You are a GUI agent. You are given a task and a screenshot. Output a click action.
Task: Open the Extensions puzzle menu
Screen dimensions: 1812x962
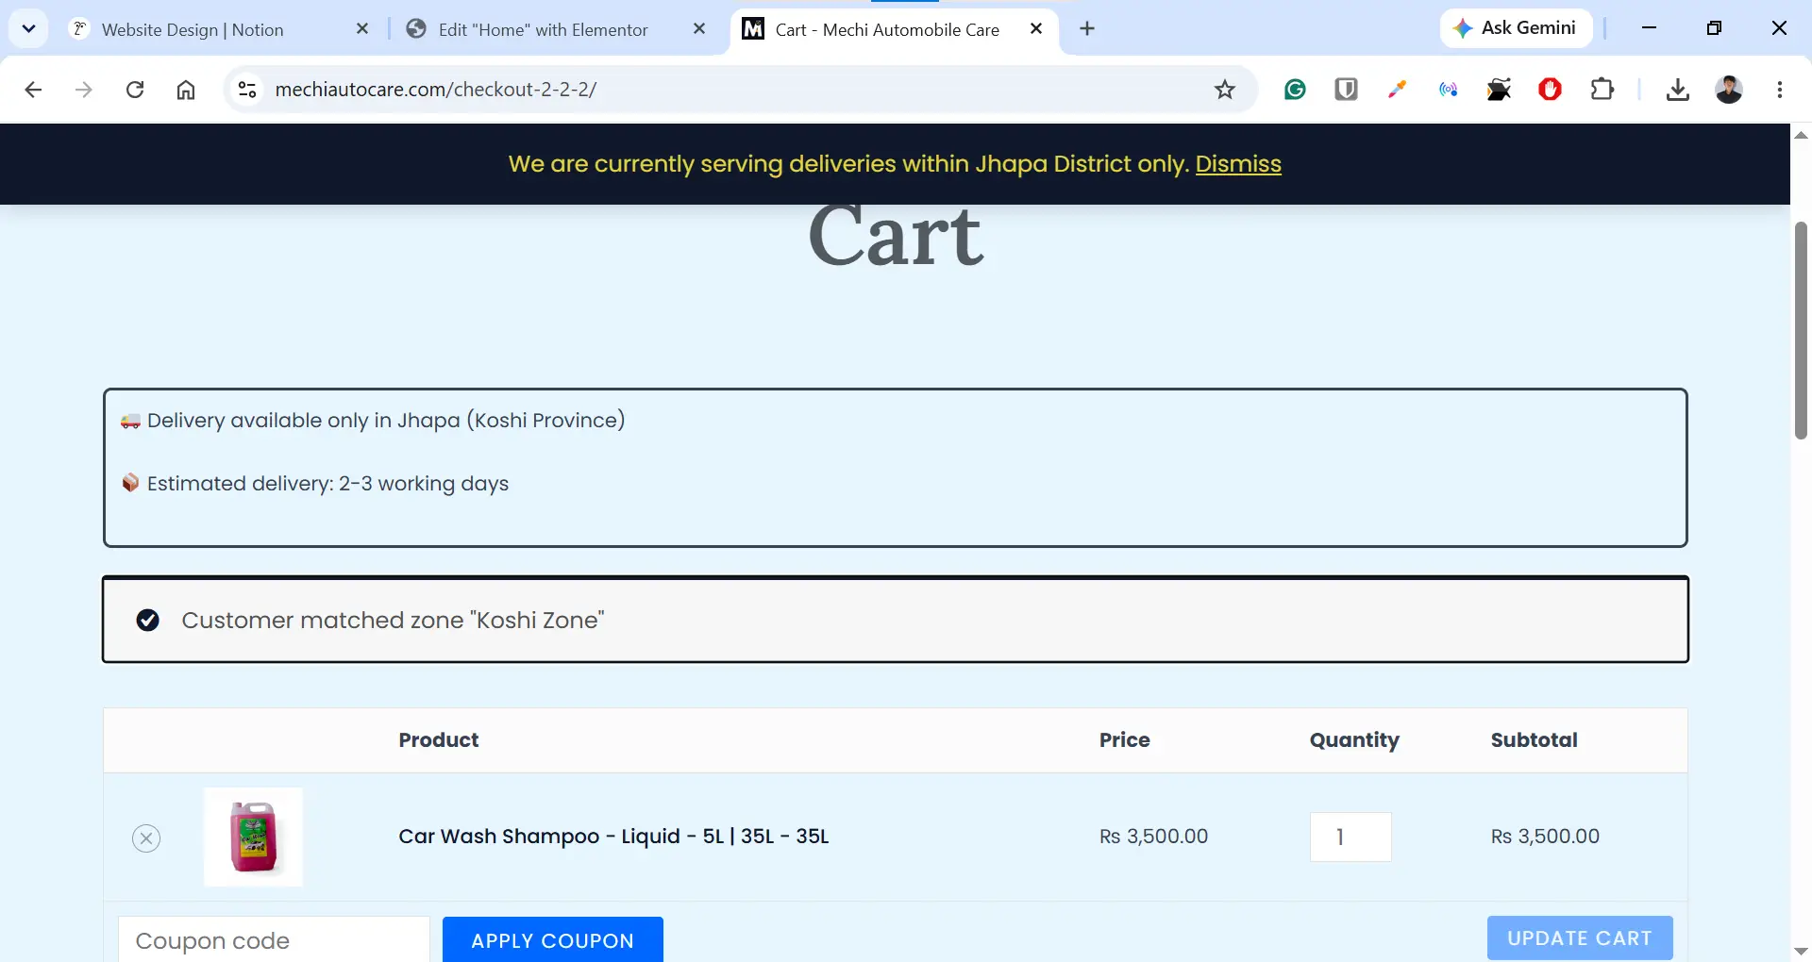point(1602,90)
